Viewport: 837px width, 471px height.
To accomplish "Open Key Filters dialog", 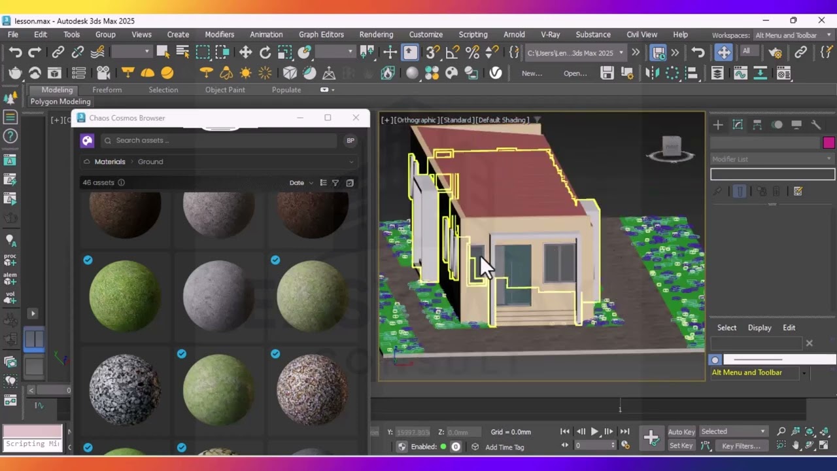I will coord(741,446).
